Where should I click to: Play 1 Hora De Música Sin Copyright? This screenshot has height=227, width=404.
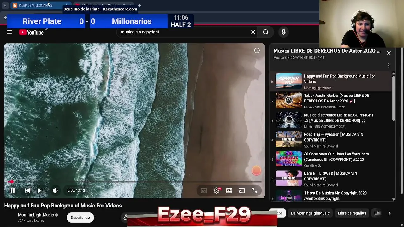[x=330, y=195]
